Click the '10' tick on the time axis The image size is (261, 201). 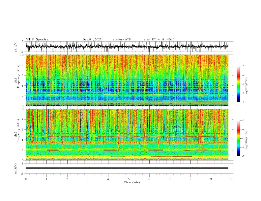pos(232,179)
